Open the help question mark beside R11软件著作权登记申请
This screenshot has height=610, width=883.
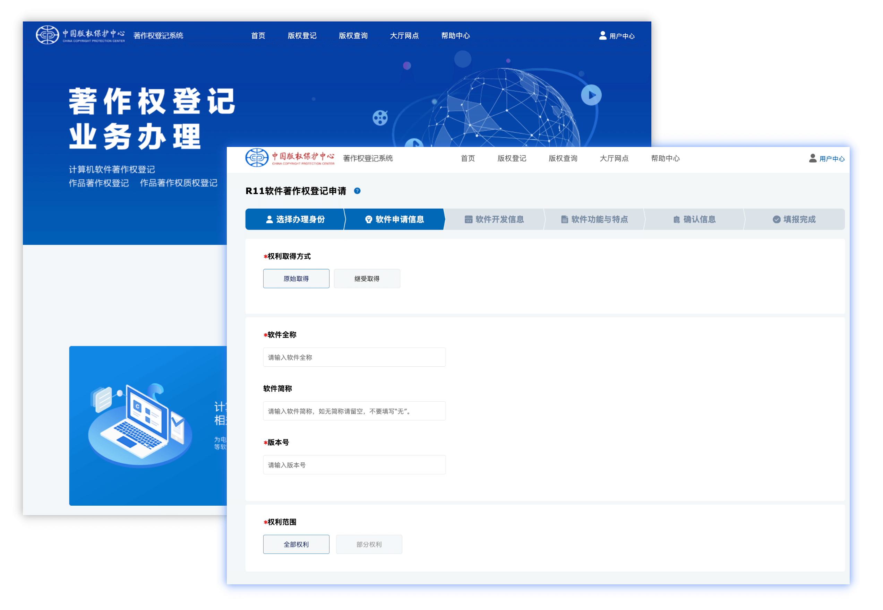(x=357, y=191)
